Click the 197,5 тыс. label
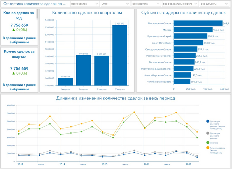The image size is (232, 169). point(197,75)
